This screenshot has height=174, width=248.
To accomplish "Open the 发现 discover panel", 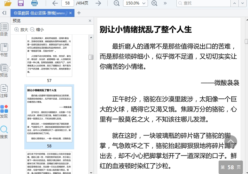I will click(x=4, y=112).
